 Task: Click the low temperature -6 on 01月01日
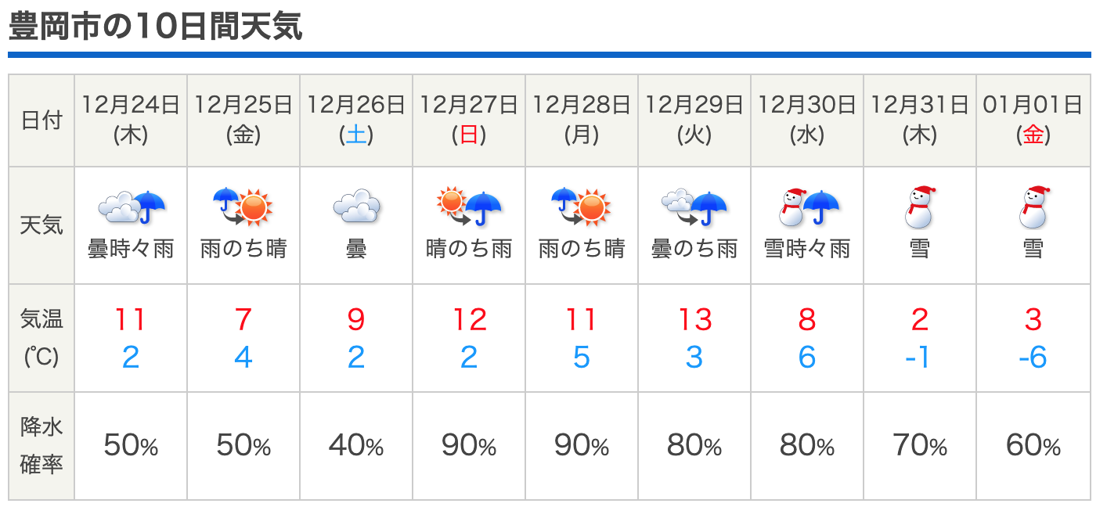point(1033,358)
